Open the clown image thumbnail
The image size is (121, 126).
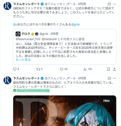click(x=65, y=111)
